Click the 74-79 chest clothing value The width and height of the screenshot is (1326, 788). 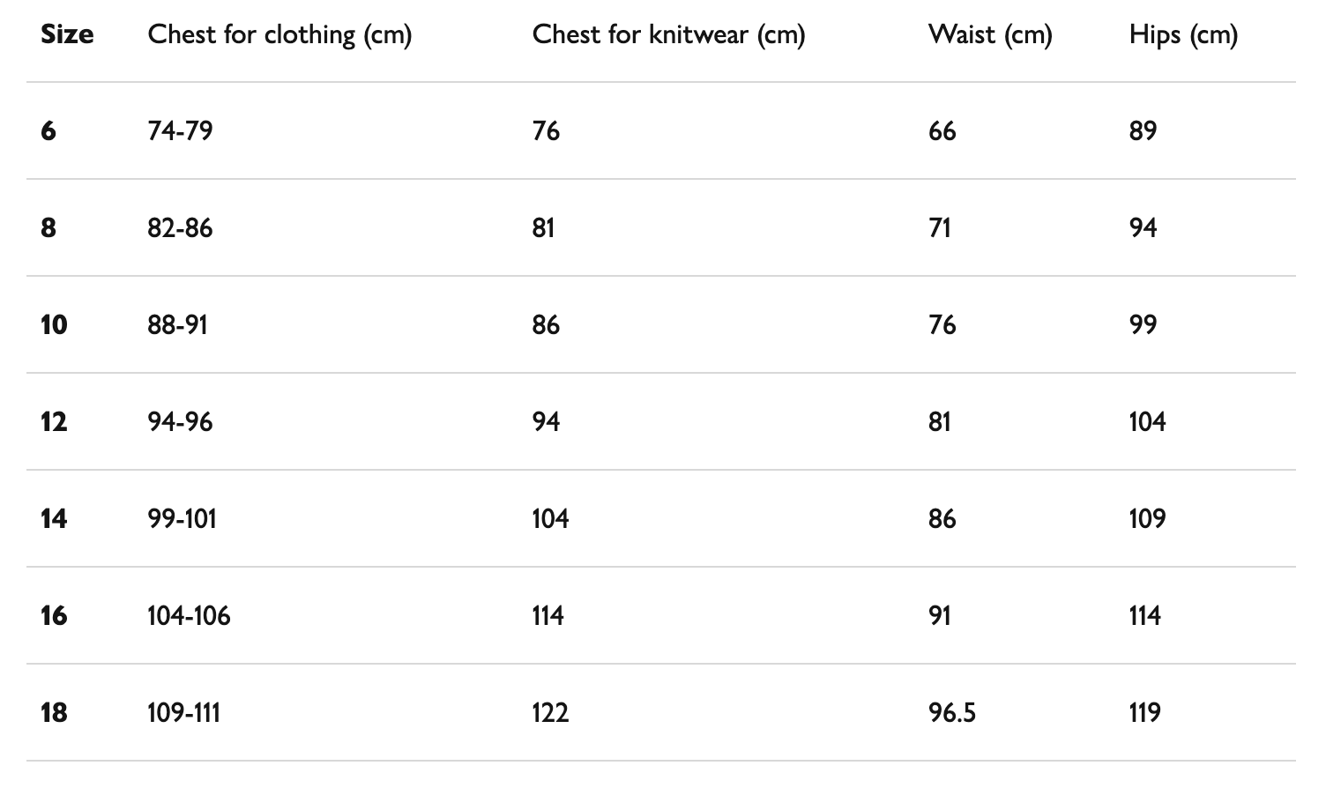coord(180,131)
